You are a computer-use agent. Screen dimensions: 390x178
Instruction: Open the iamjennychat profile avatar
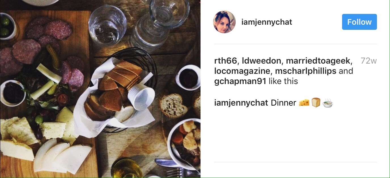tap(224, 22)
